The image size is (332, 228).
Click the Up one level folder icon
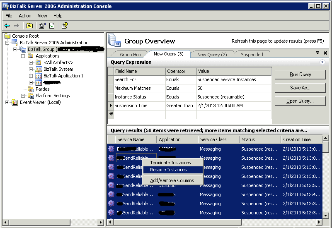pos(29,26)
